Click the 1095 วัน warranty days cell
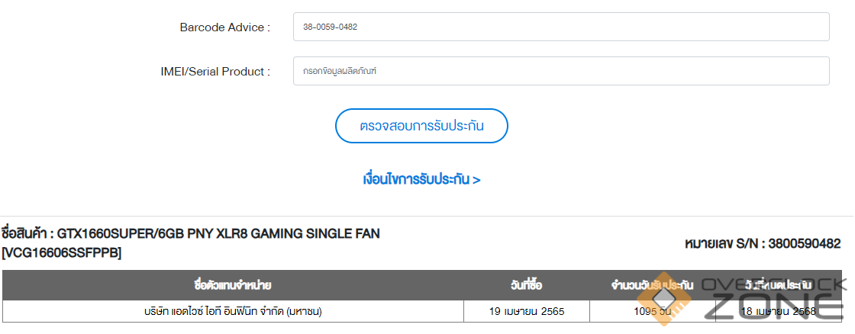This screenshot has height=334, width=855. 651,311
